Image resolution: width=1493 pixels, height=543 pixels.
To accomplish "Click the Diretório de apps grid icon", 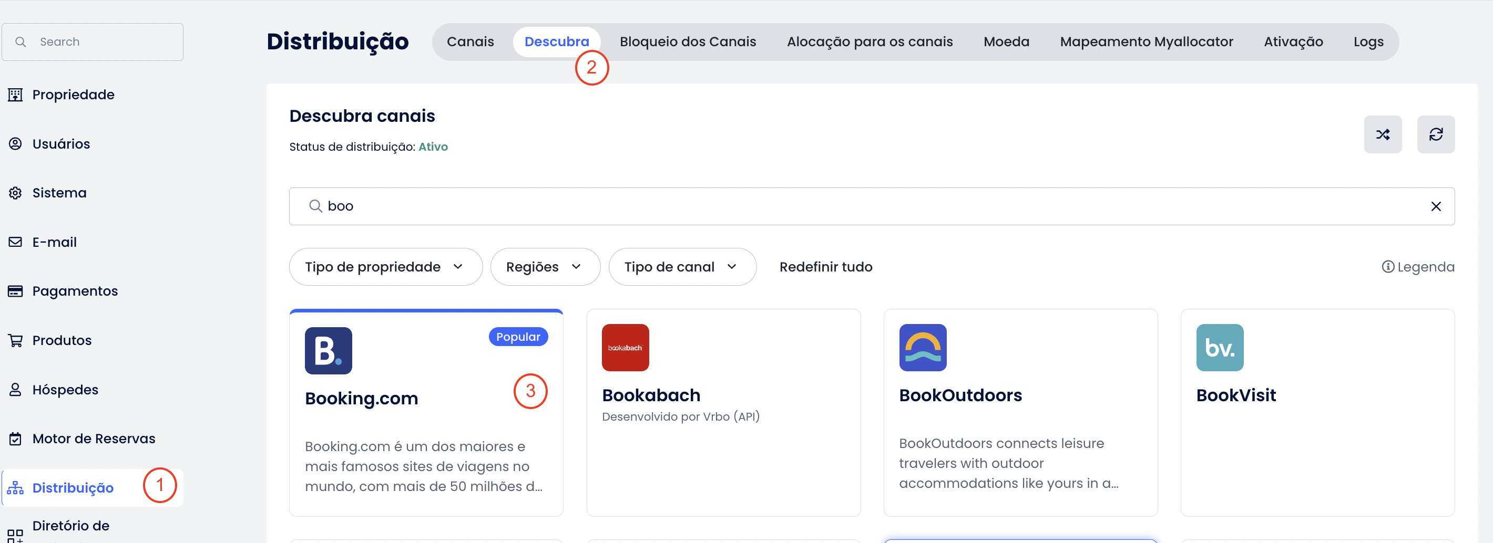I will pos(15,536).
